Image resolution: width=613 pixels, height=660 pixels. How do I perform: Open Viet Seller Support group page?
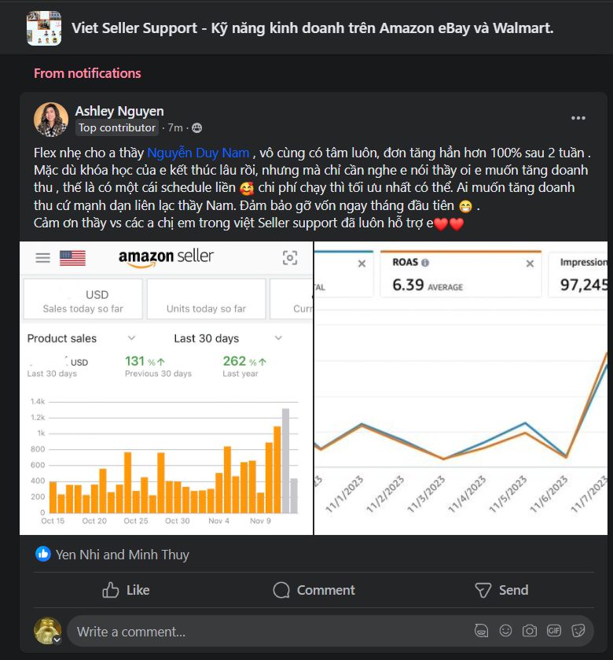click(x=312, y=28)
